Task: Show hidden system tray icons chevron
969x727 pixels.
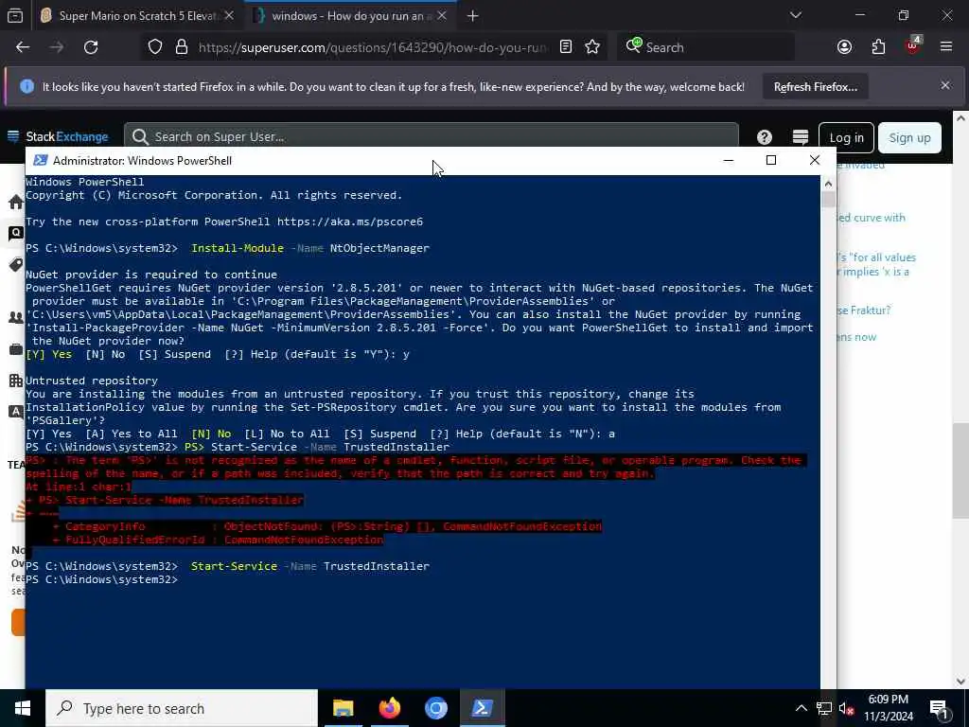Action: (x=801, y=708)
